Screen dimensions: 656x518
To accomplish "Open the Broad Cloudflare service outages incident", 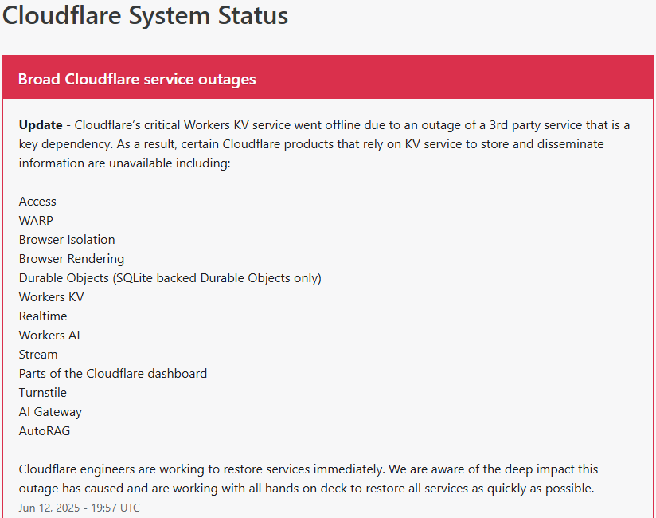I will click(x=137, y=79).
